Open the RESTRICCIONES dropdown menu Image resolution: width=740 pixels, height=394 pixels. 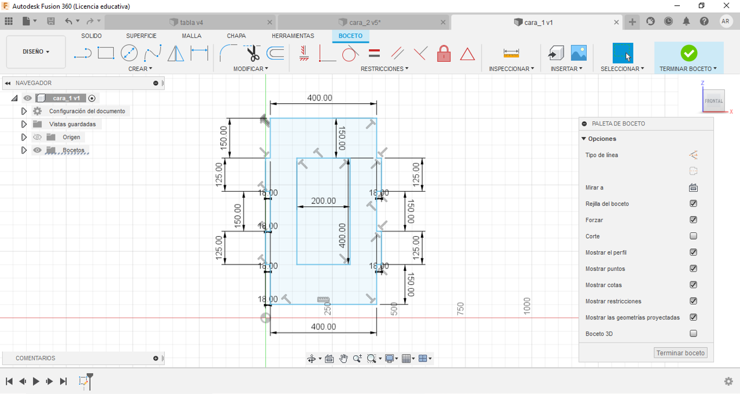coord(384,69)
